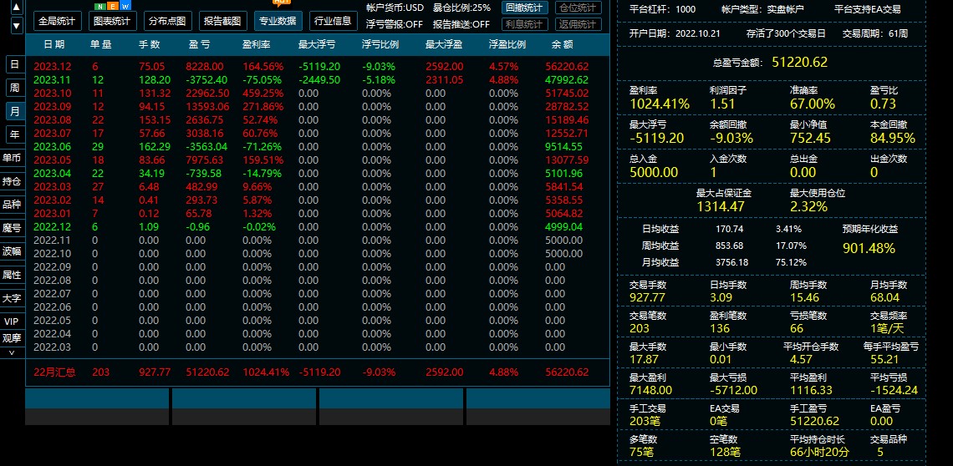Select the 2023.12 row date
953x466 pixels.
(52, 66)
